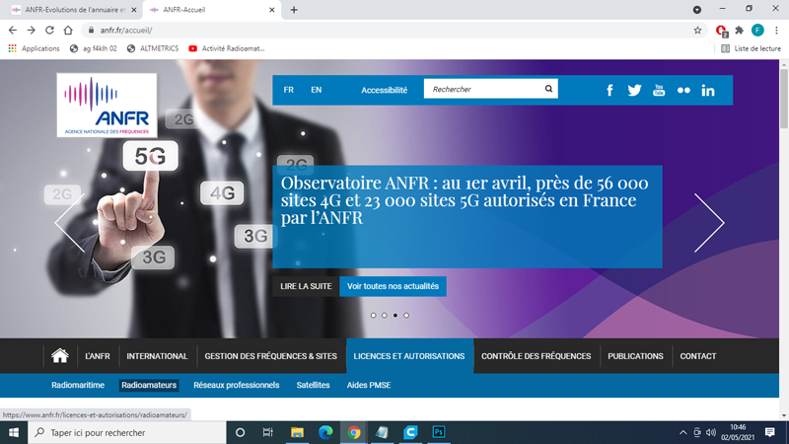
Task: Click Voir toutes nos actualités button
Action: coord(393,286)
